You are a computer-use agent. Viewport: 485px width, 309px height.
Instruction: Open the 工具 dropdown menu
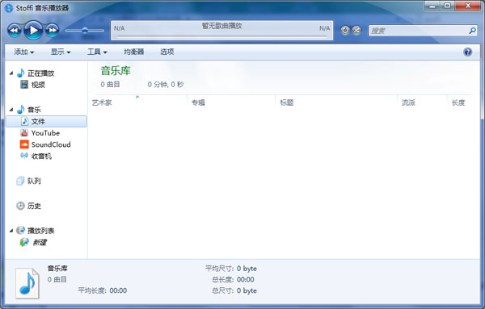pos(97,52)
